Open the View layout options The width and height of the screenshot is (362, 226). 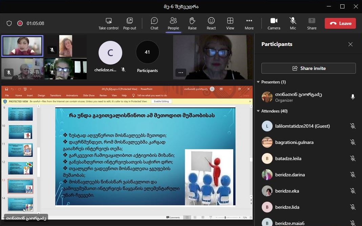click(x=230, y=24)
